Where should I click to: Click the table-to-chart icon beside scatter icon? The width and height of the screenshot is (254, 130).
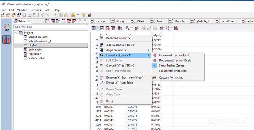coord(162,28)
